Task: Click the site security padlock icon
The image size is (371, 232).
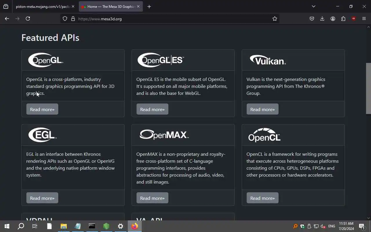Action: pyautogui.click(x=73, y=19)
